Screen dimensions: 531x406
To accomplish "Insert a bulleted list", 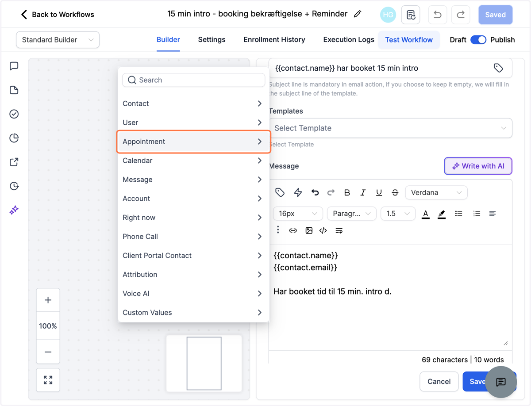I will coord(459,214).
